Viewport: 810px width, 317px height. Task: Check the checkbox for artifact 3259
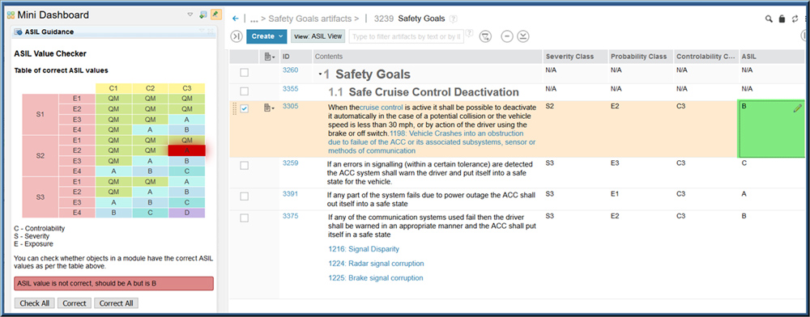click(245, 166)
